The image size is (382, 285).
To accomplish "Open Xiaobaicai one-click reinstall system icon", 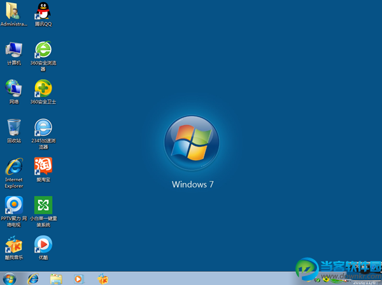I will pos(43,205).
